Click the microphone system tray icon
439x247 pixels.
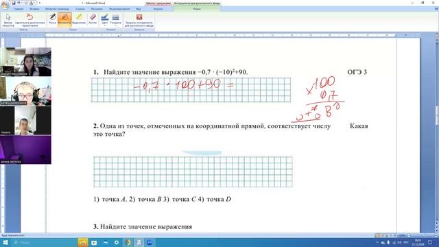click(388, 242)
